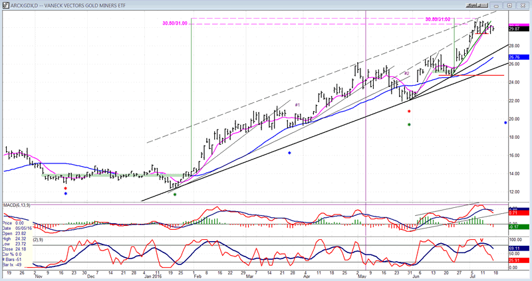Click red star marker below early June low

[409, 112]
